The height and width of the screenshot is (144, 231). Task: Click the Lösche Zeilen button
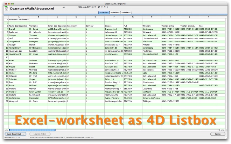click(40, 134)
